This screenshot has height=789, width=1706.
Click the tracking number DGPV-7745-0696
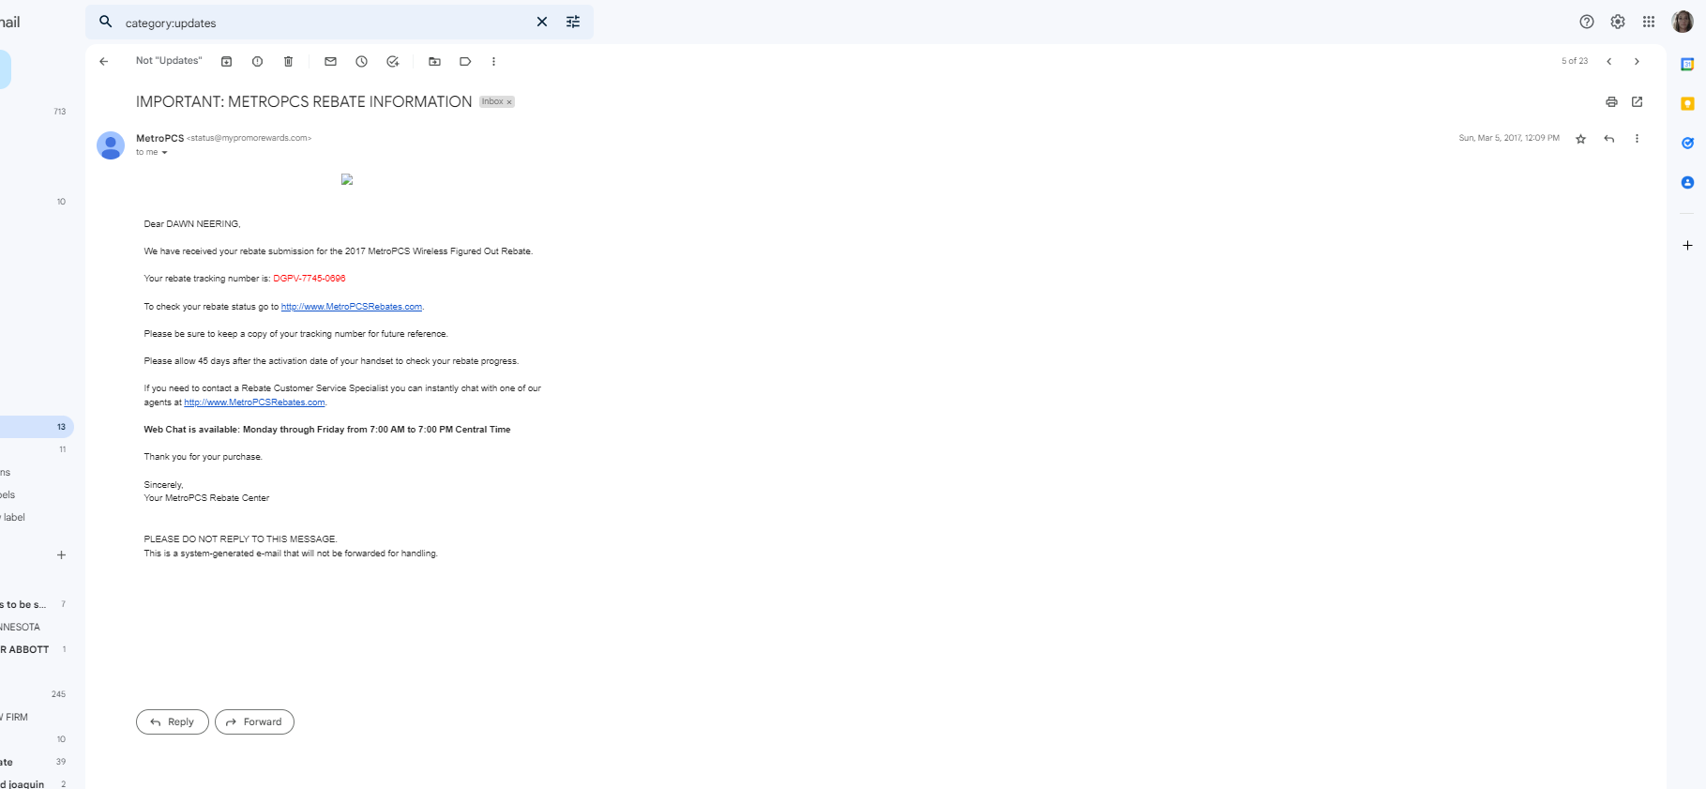pyautogui.click(x=309, y=279)
